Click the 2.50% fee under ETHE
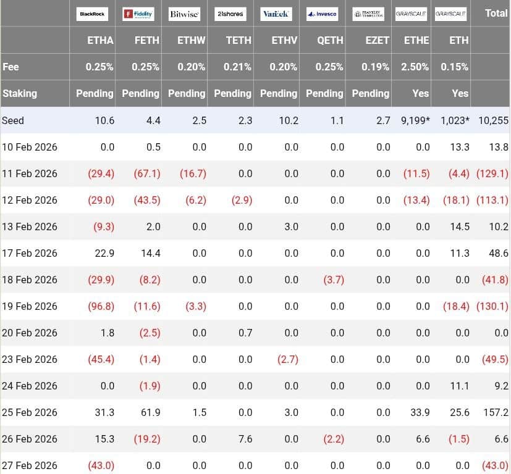511x474 pixels. click(415, 67)
